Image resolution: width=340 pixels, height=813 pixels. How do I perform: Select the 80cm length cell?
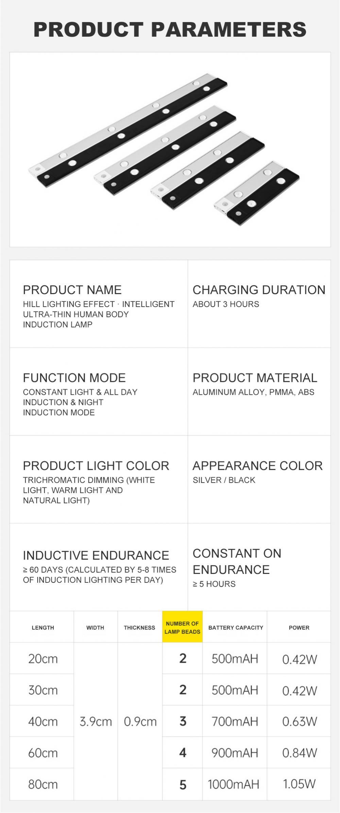[43, 784]
